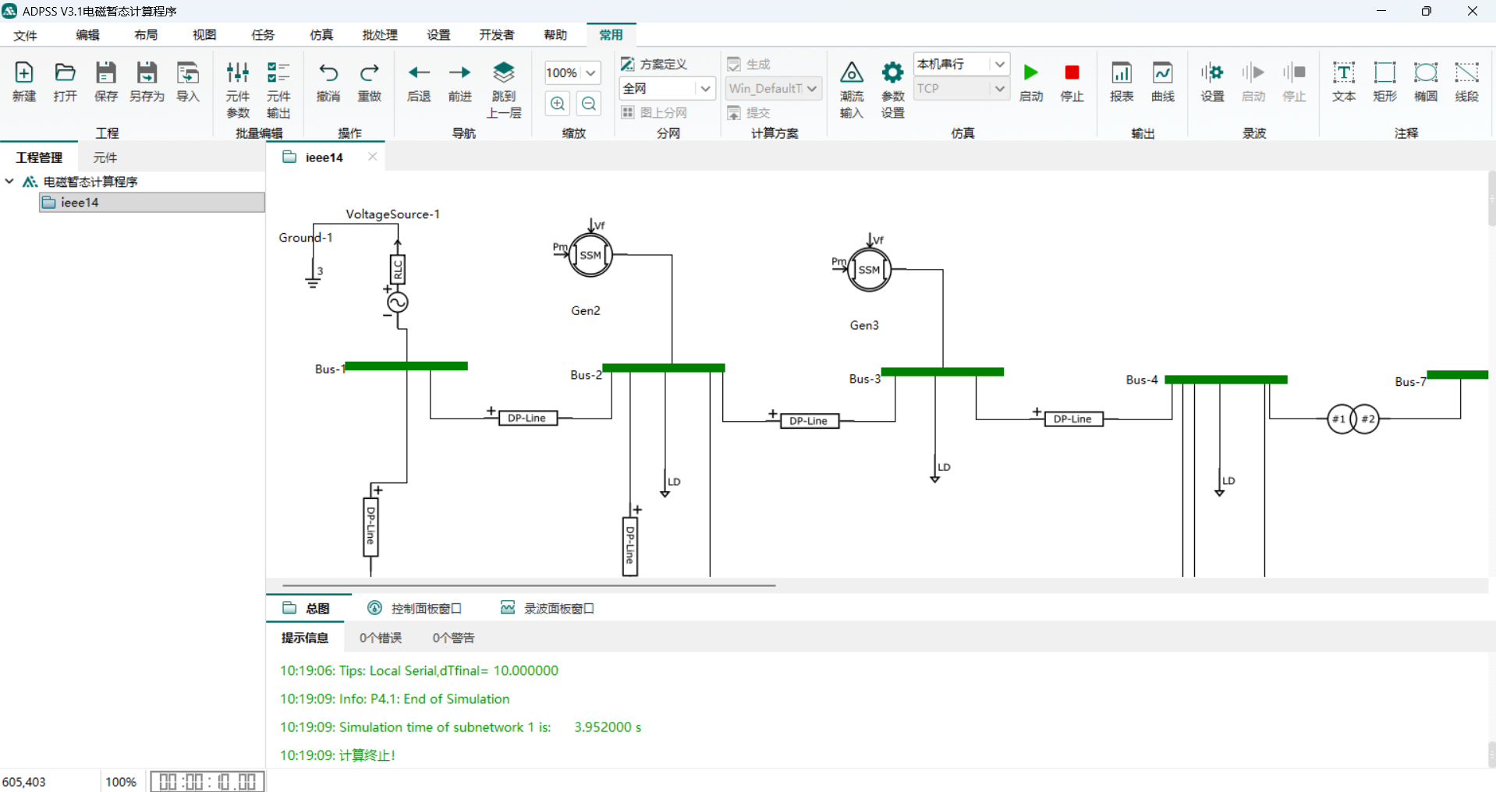Switch to the control panel window tab
The height and width of the screenshot is (792, 1496).
coord(415,608)
